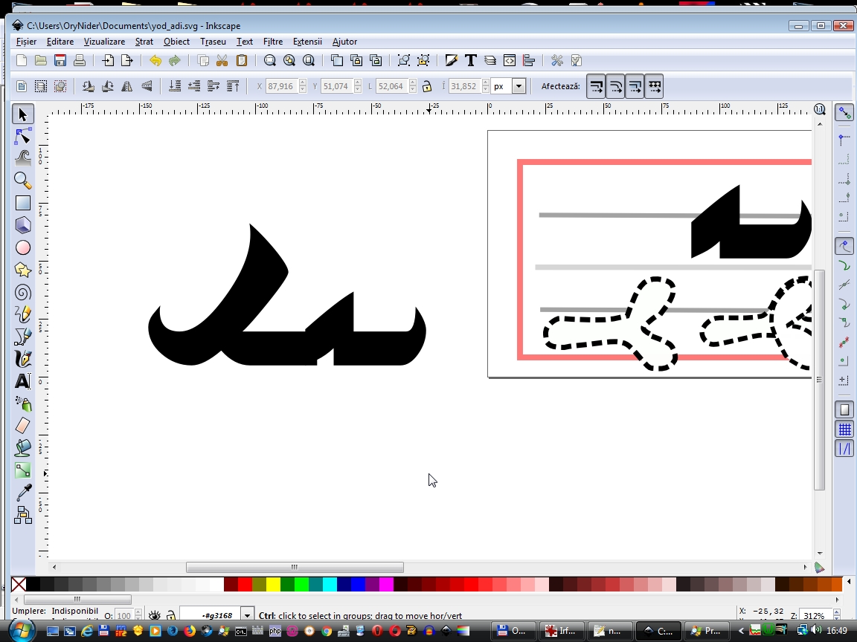Screen dimensions: 857x642
Task: Open the Filtre menu
Action: 272,42
